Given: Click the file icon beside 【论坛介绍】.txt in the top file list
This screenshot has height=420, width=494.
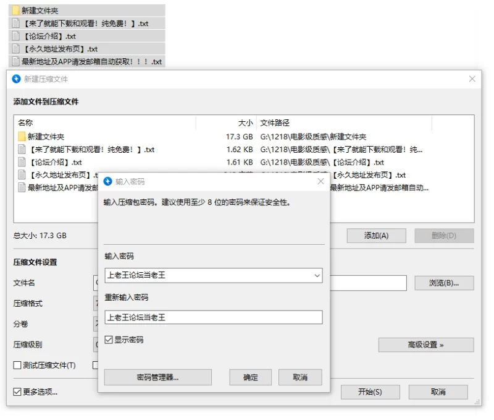Looking at the screenshot, I should click(16, 36).
